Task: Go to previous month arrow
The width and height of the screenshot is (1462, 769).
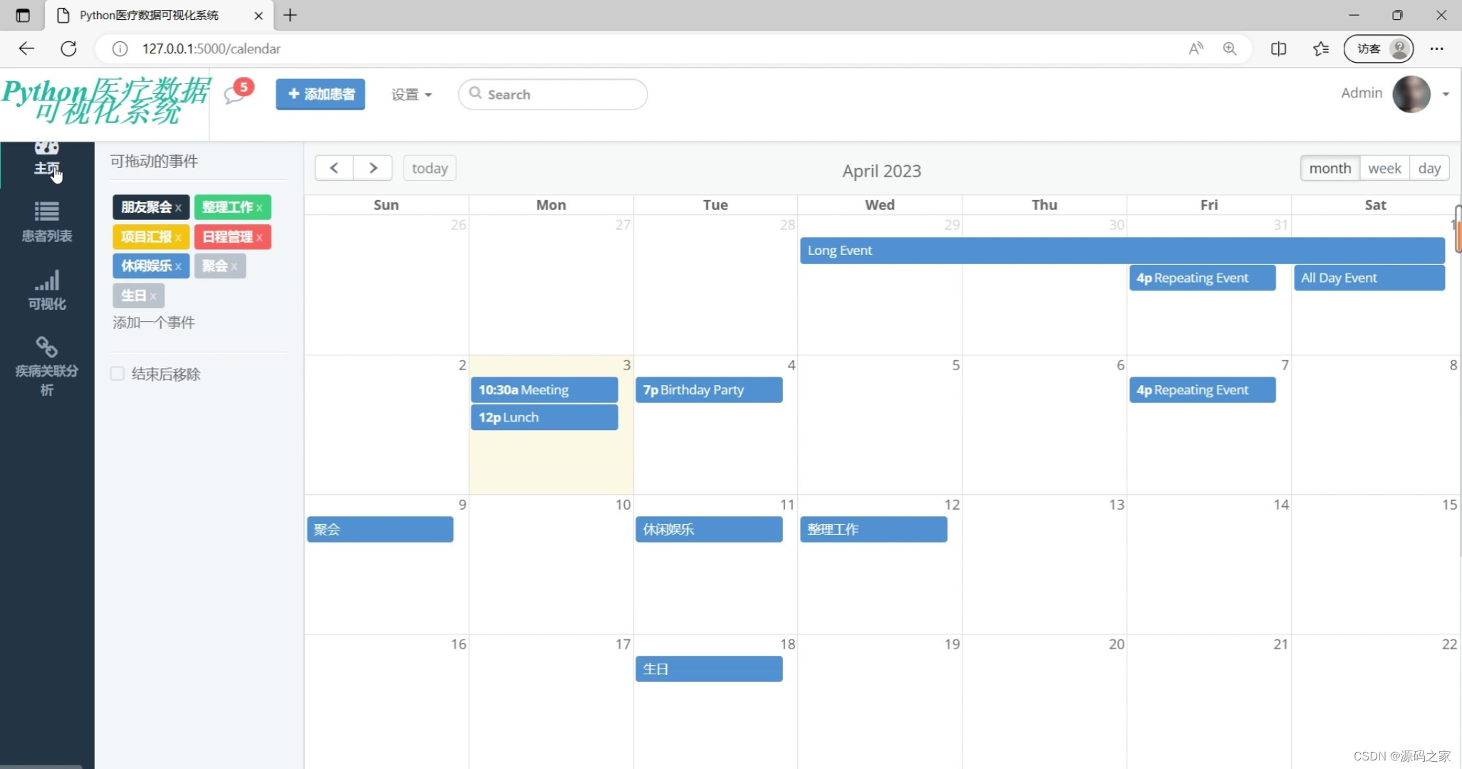Action: [334, 168]
